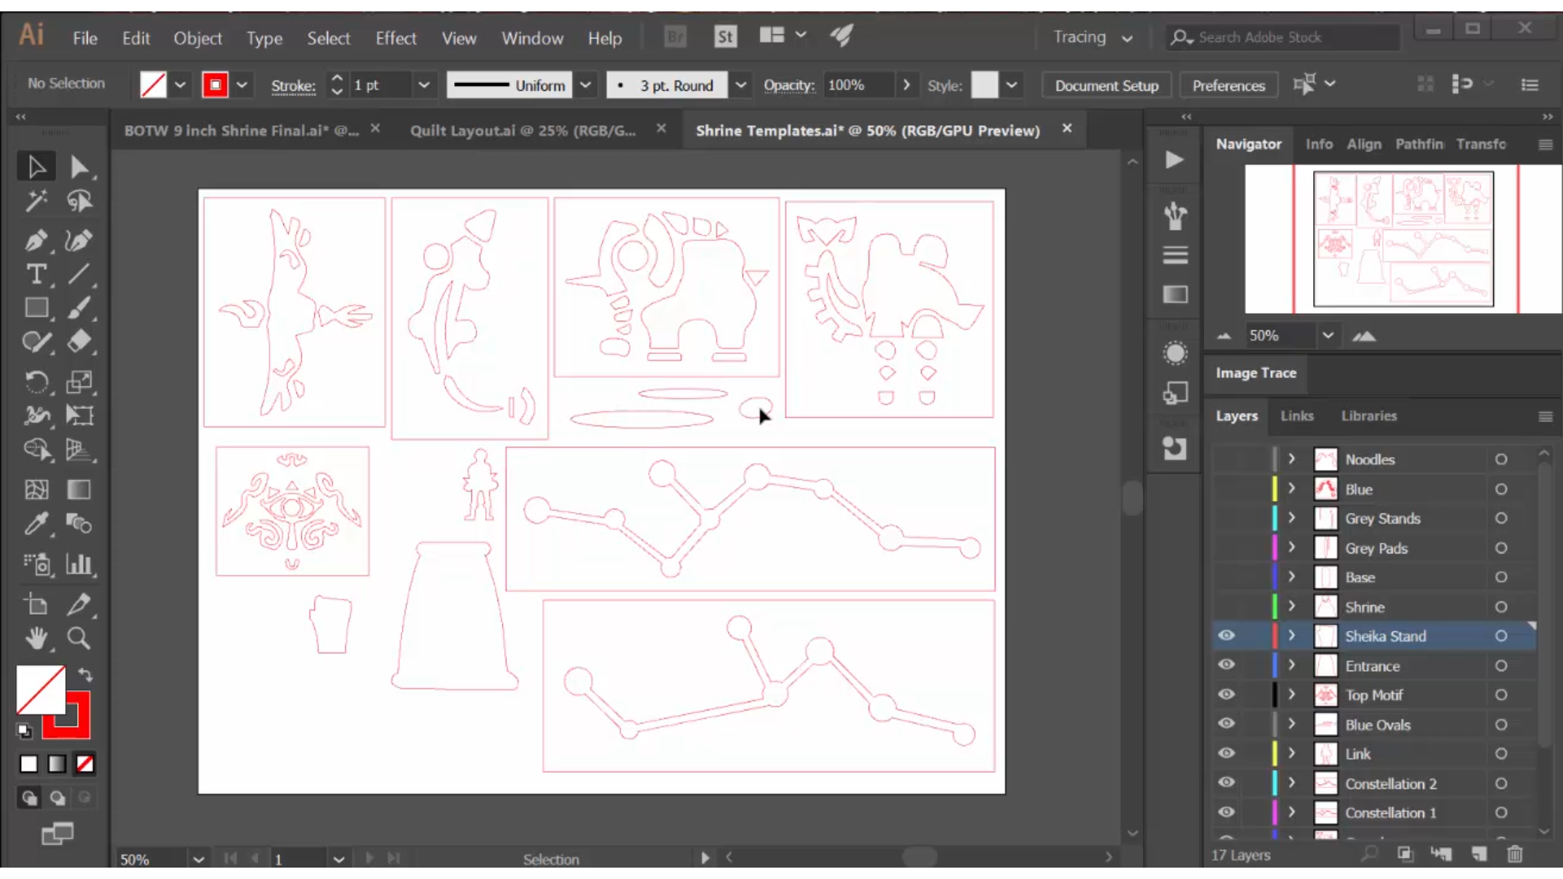Viewport: 1563px width, 879px height.
Task: Select the Direct Selection tool
Action: [x=79, y=167]
